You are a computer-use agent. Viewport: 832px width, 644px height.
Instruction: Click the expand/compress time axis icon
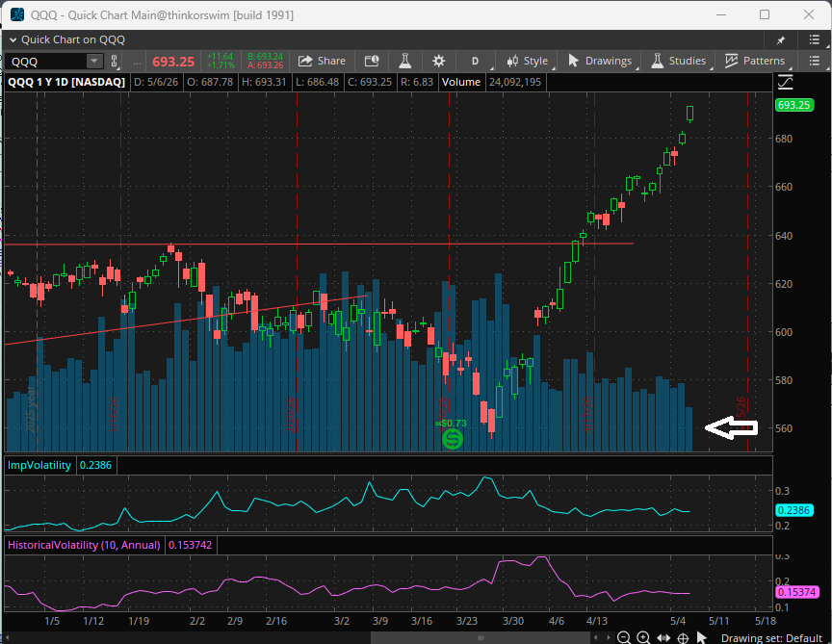pos(663,637)
